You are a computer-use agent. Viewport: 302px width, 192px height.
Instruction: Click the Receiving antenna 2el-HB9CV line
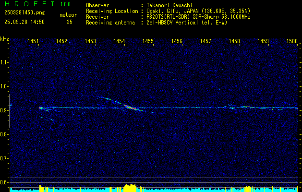click(187, 23)
